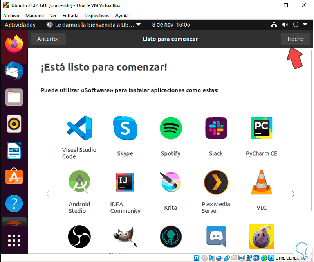Choose the Plex Media Server icon
This screenshot has height=262, width=314.
click(216, 182)
